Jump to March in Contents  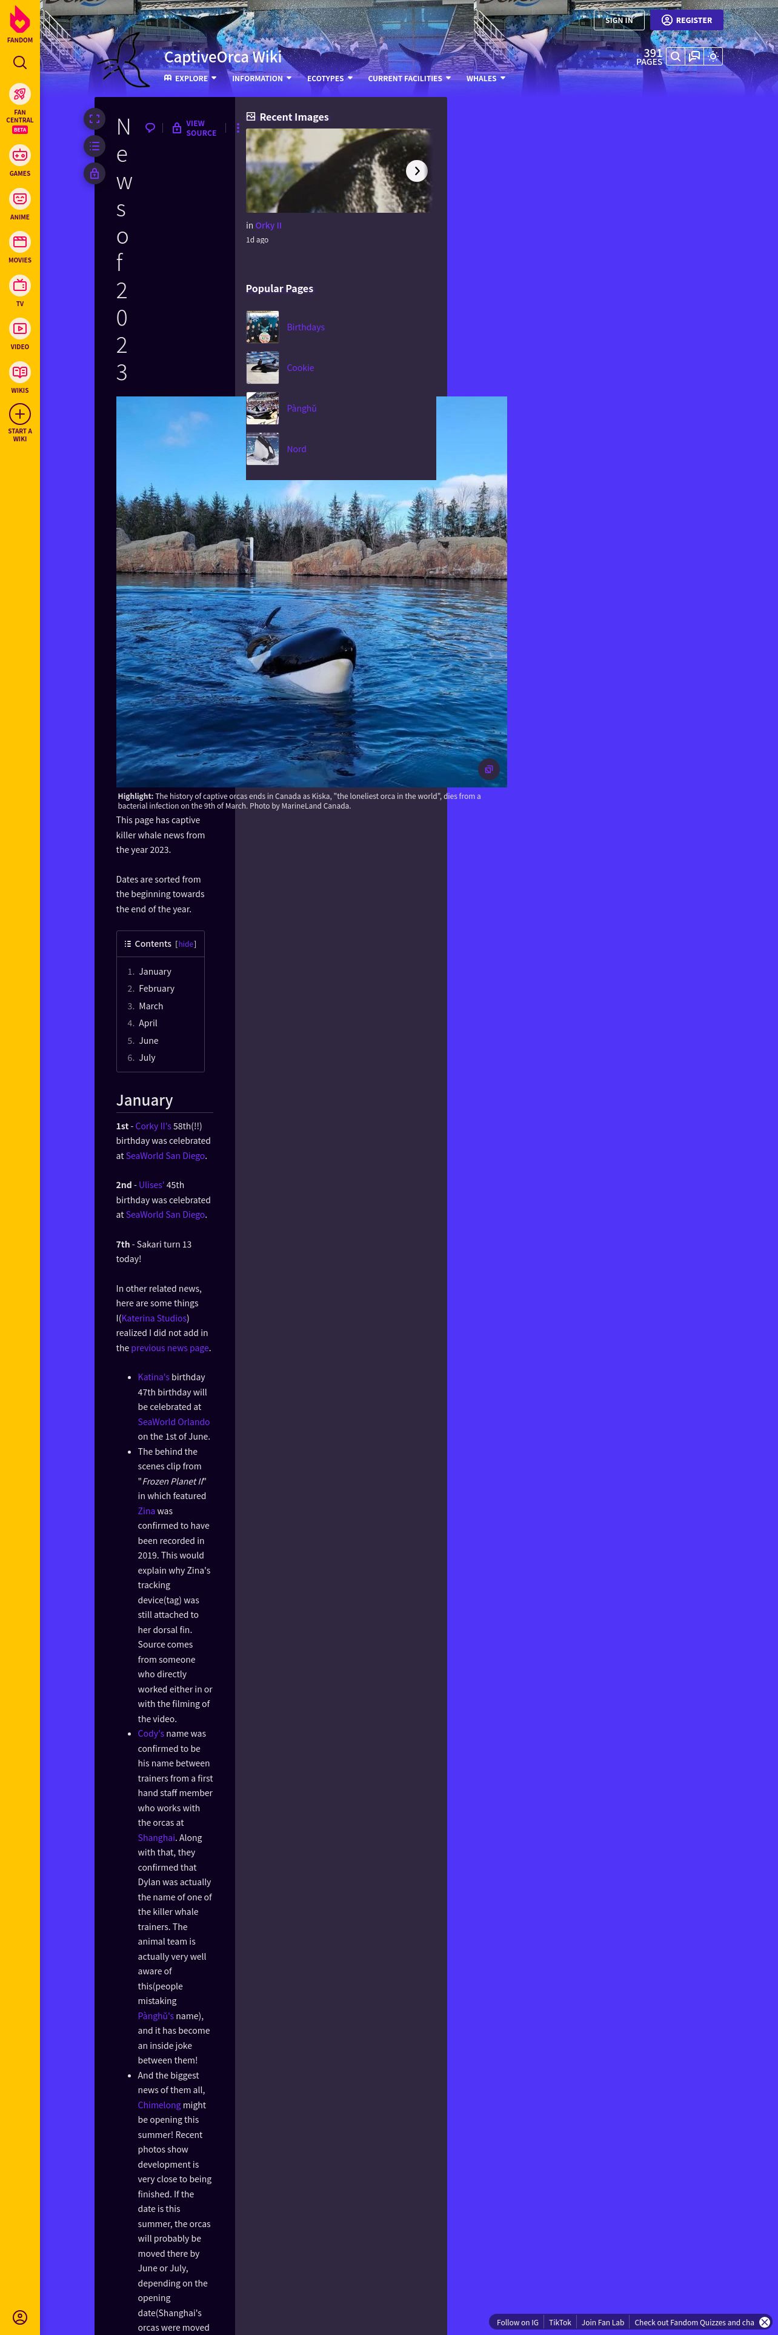(x=151, y=1006)
